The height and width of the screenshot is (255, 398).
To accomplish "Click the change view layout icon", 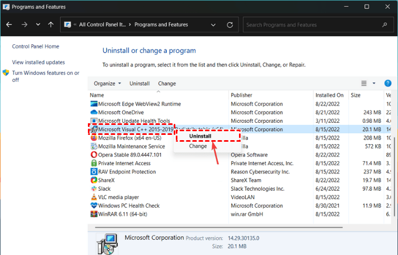I will coord(364,83).
